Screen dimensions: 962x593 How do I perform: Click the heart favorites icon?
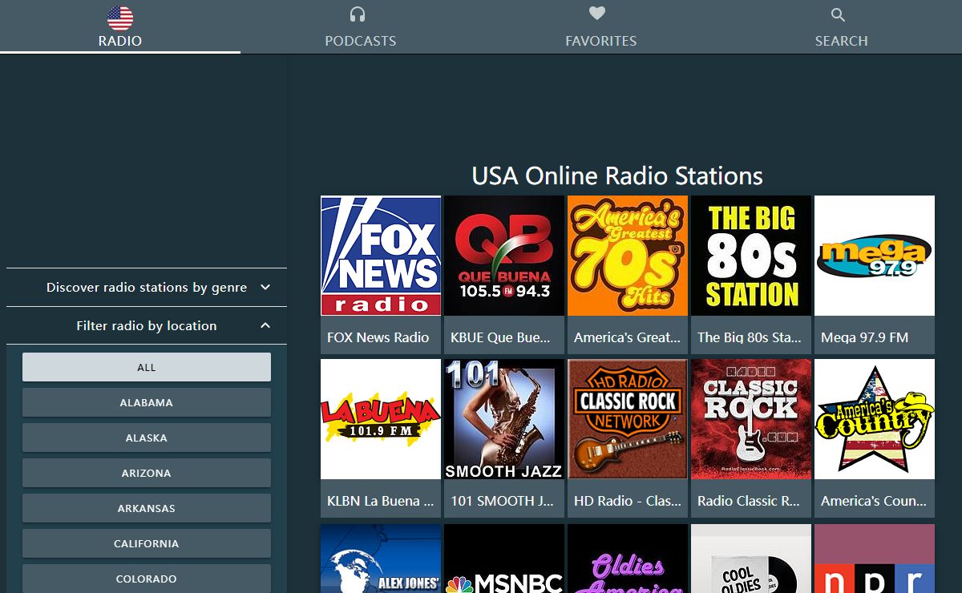point(596,14)
